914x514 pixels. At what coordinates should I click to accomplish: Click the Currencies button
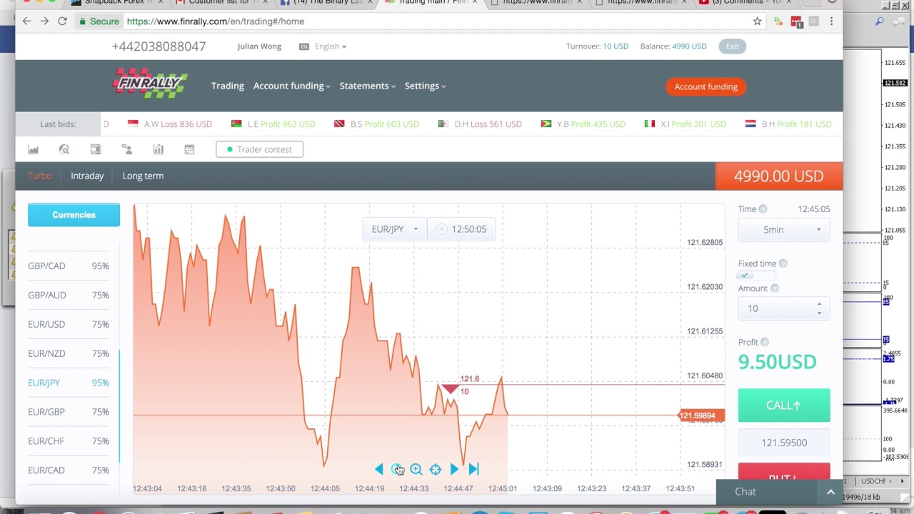[74, 215]
